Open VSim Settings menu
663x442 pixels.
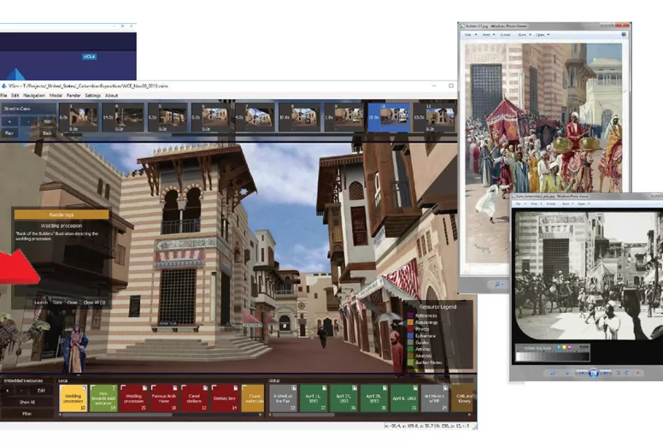coord(92,96)
